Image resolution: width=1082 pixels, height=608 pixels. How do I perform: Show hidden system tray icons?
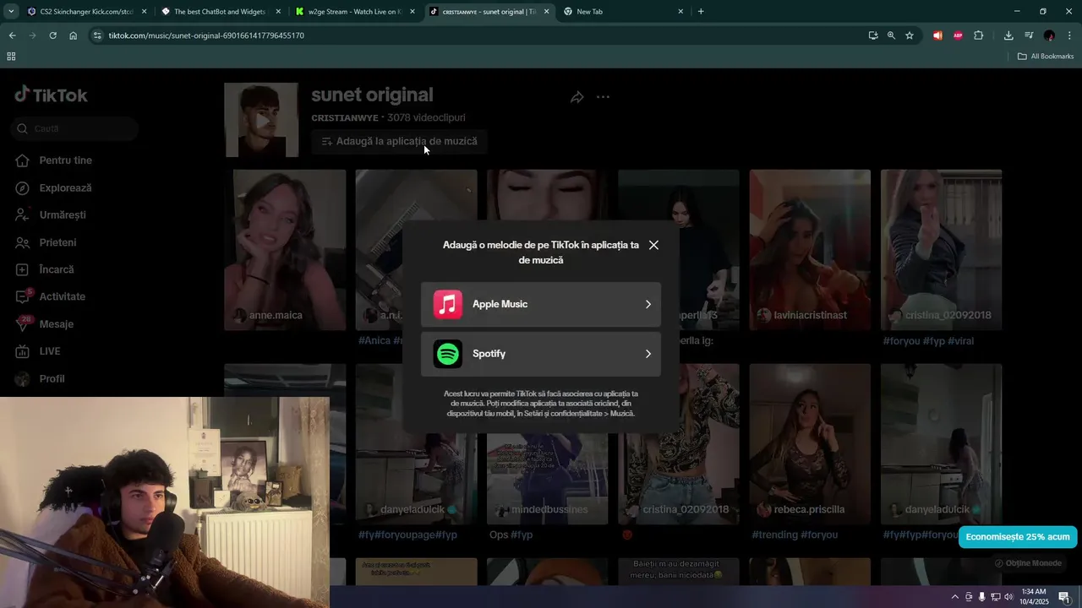coord(955,597)
